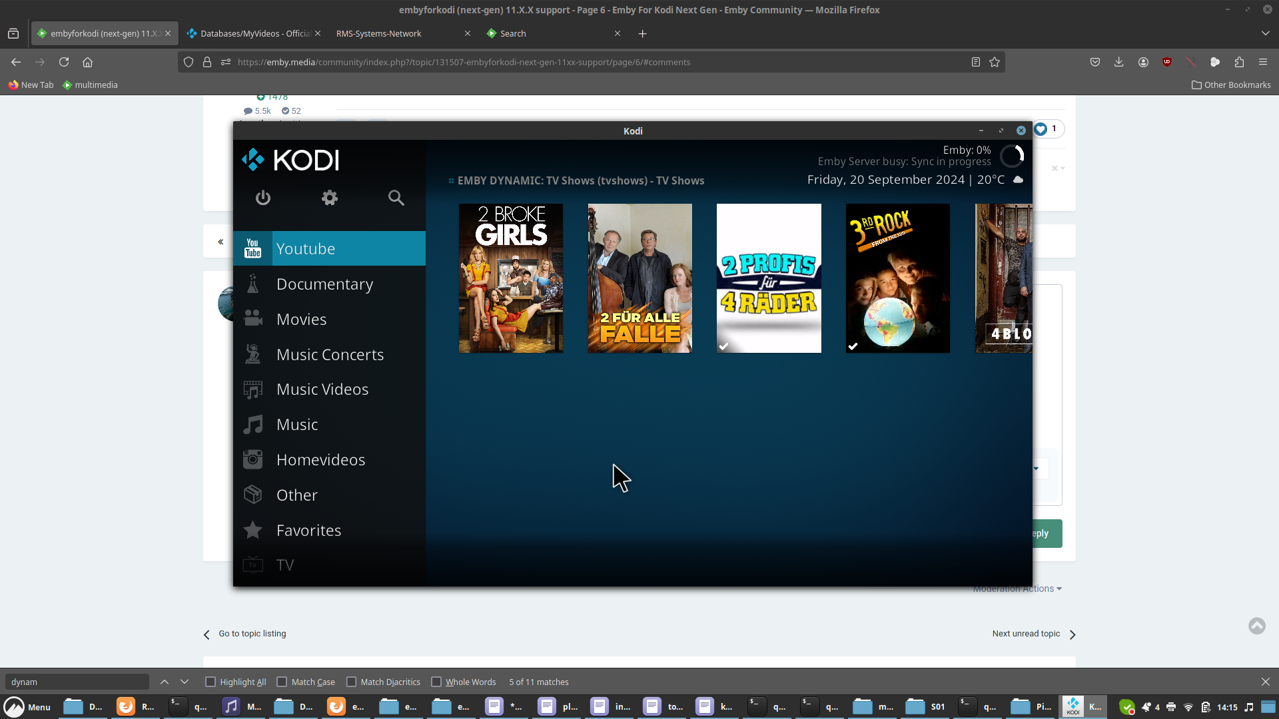The height and width of the screenshot is (719, 1279).
Task: Switch to Databases/MyVideos tab
Action: 253,33
